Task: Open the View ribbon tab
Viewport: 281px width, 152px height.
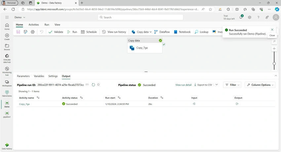Action: pos(57,25)
